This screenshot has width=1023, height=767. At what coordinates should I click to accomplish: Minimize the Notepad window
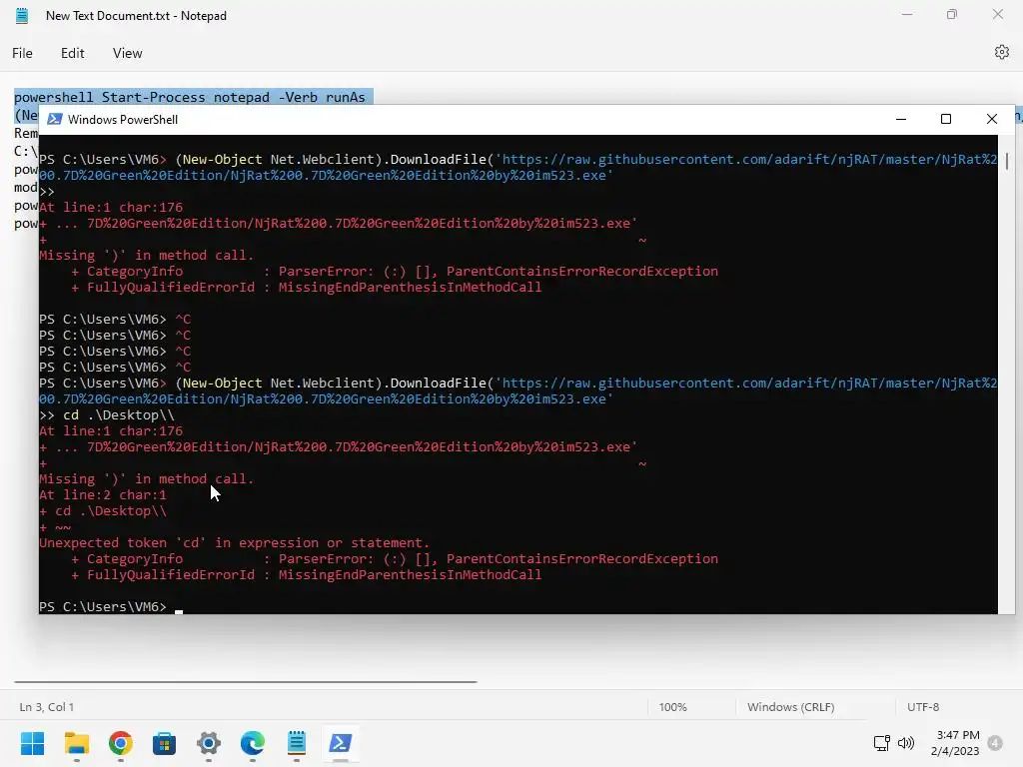(x=907, y=14)
